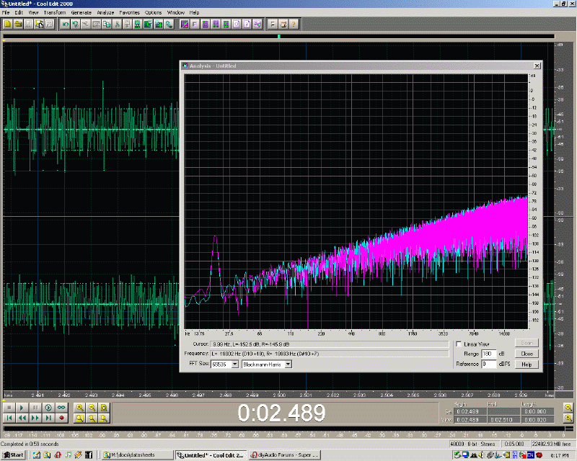Click the Cut scissors toolbar icon
The image size is (577, 461).
(x=117, y=24)
